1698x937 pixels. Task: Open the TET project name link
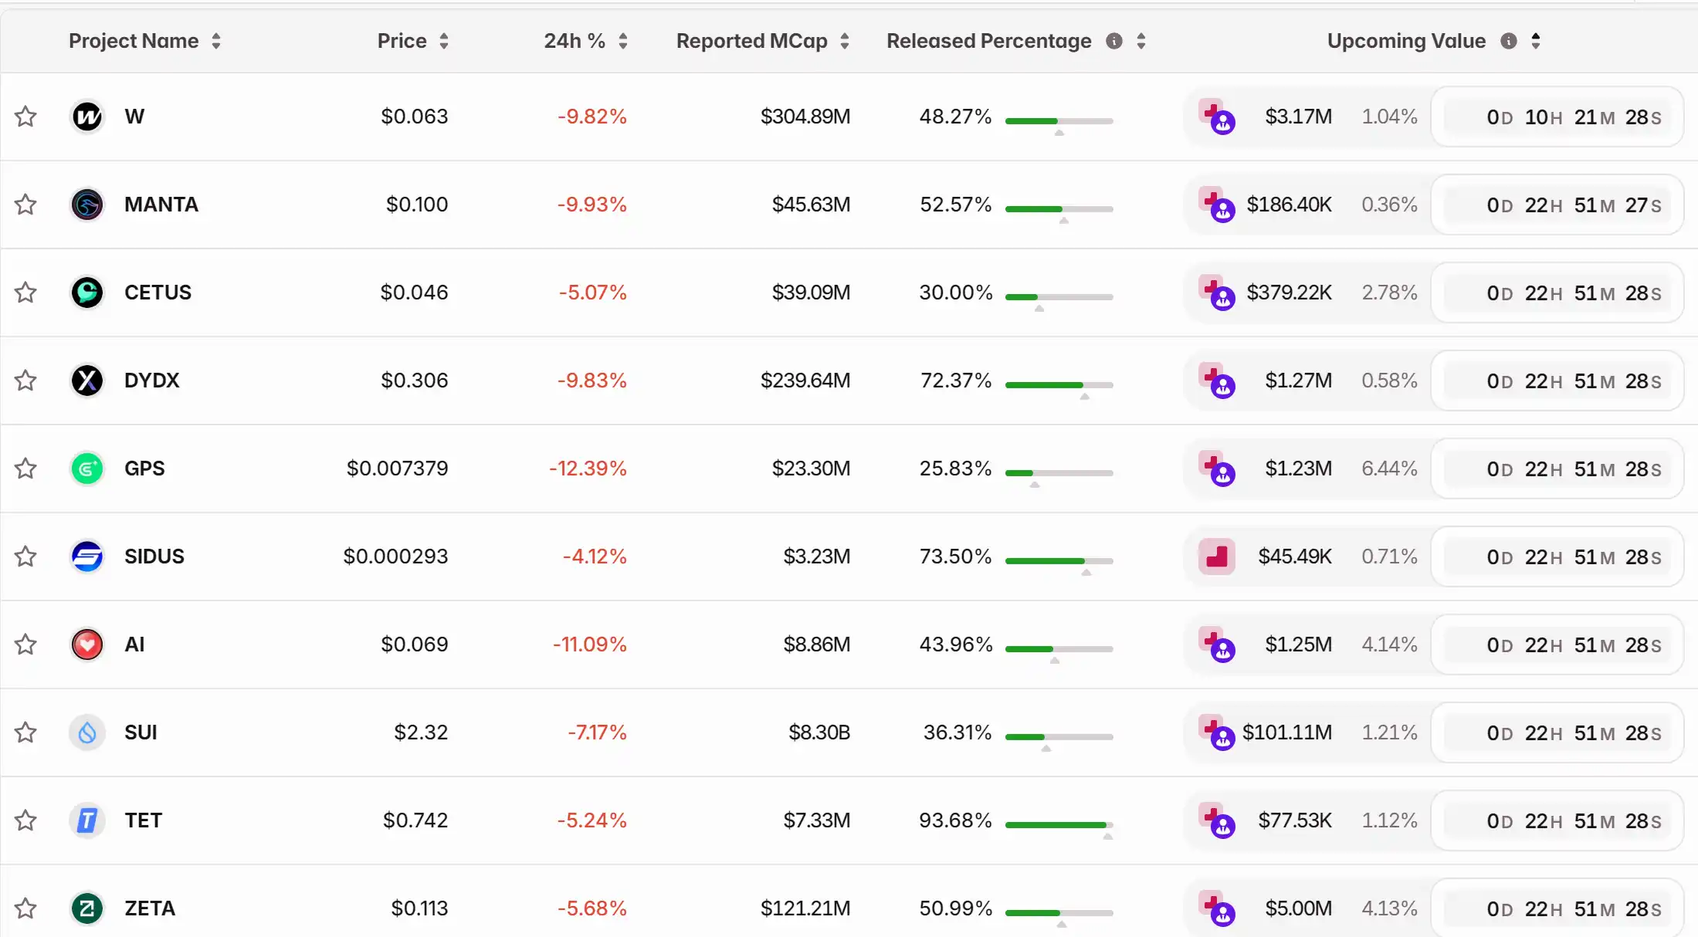click(x=144, y=820)
